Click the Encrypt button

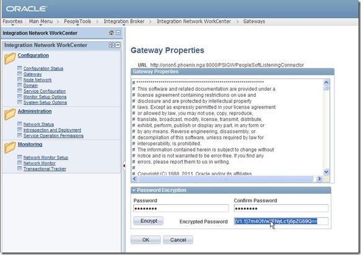coord(149,221)
